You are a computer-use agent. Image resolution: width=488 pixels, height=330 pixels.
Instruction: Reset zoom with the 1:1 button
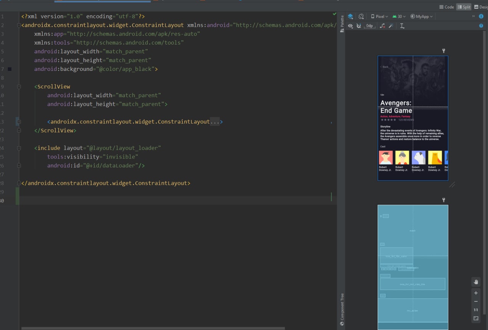pos(476,310)
